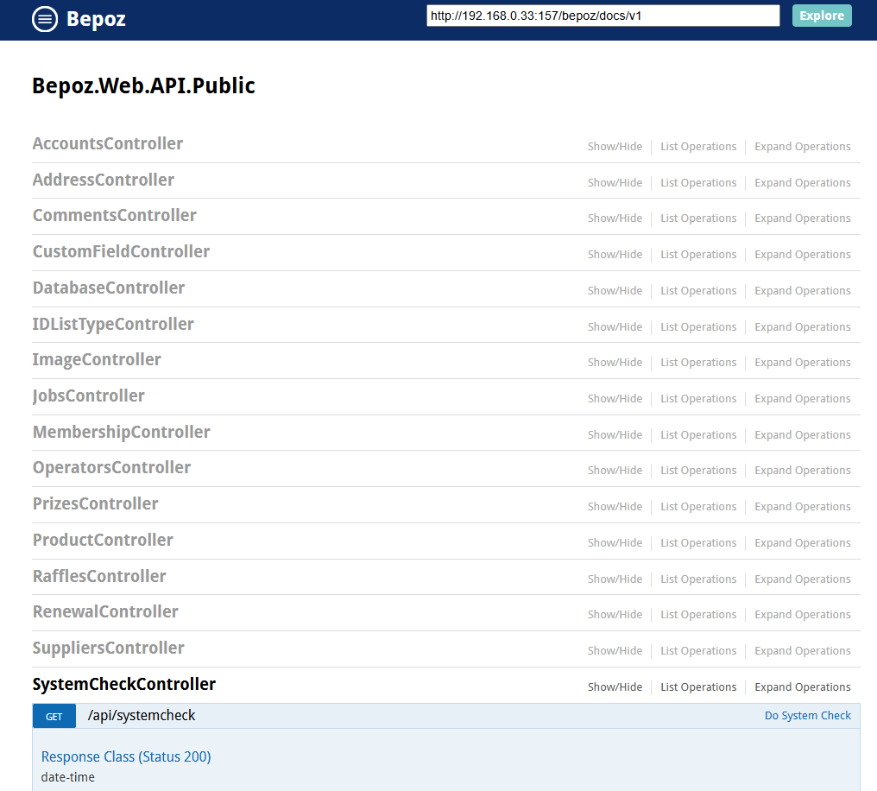Expand the AddressController section

point(104,180)
